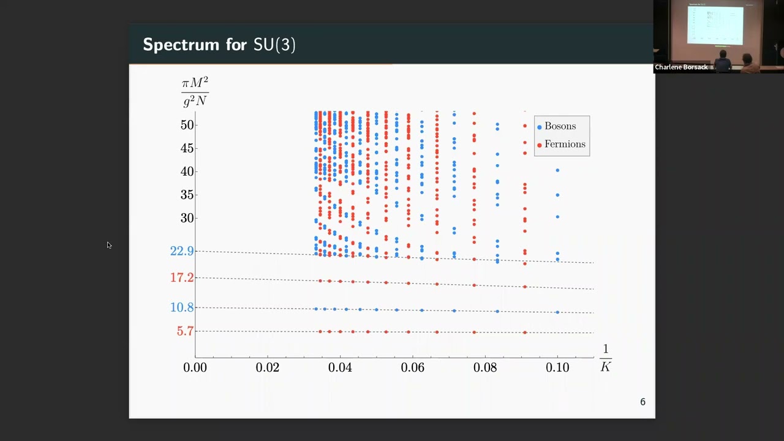The height and width of the screenshot is (441, 784).
Task: Click the Fermions legend entry
Action: coord(565,145)
